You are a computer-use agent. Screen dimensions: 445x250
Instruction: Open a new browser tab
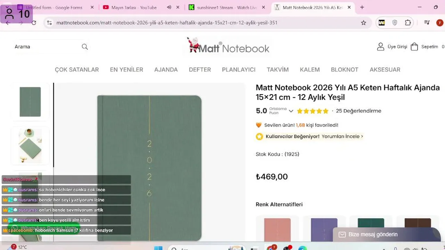[362, 7]
